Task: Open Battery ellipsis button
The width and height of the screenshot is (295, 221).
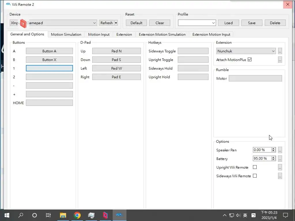Action: coord(280,159)
